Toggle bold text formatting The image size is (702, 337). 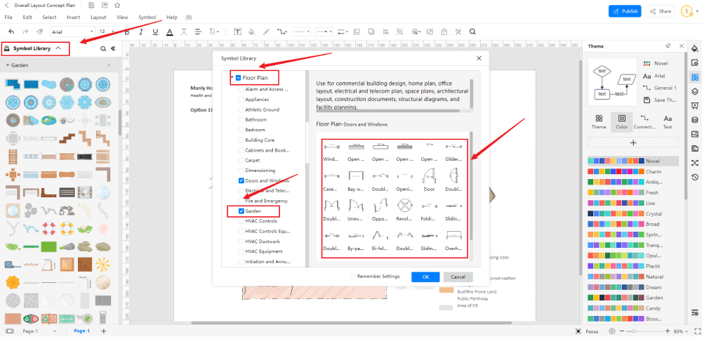point(126,32)
